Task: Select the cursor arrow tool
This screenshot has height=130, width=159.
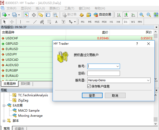Action: 4,22
